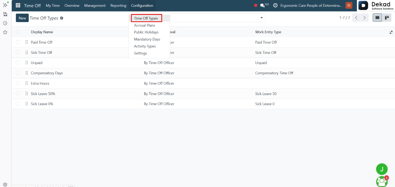This screenshot has height=187, width=395.
Task: Open the history clock in left sidebar
Action: tap(5, 23)
